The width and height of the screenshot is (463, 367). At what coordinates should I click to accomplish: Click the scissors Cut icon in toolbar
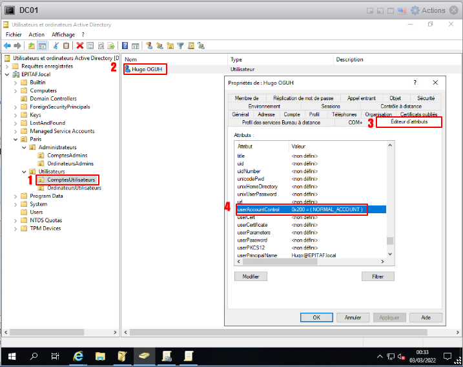click(x=56, y=46)
